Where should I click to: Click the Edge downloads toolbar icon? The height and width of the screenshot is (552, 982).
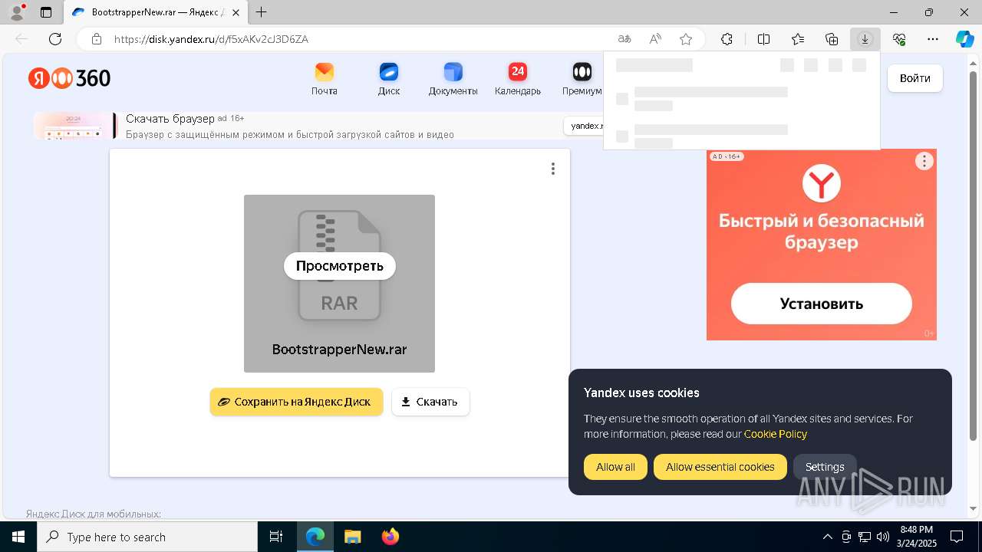865,39
